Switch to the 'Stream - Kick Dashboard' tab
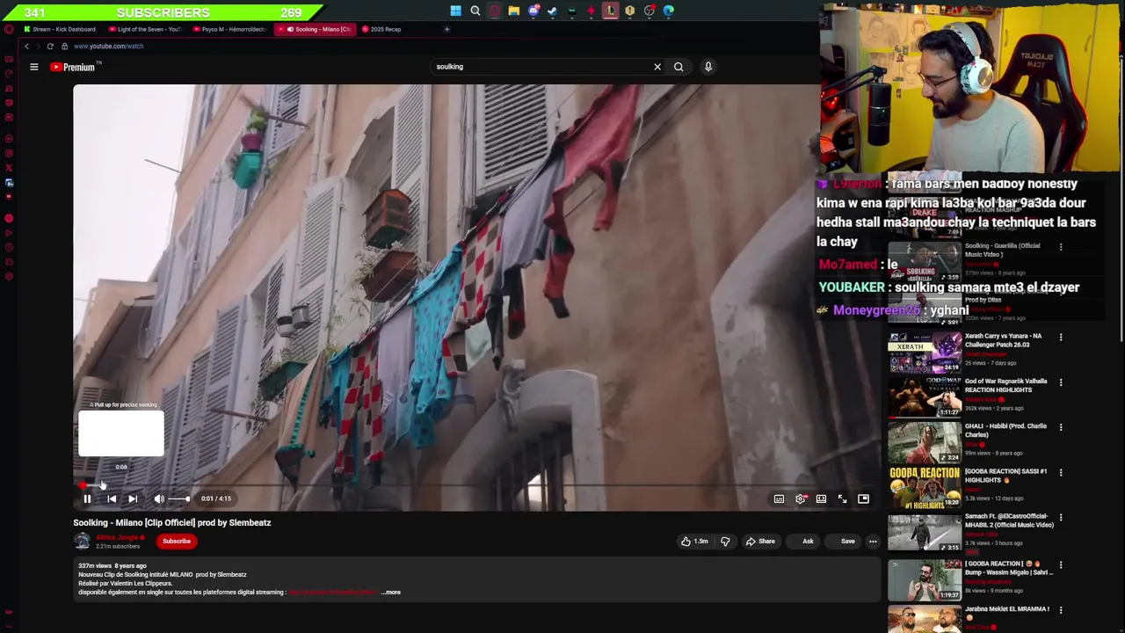The height and width of the screenshot is (633, 1125). click(x=60, y=29)
